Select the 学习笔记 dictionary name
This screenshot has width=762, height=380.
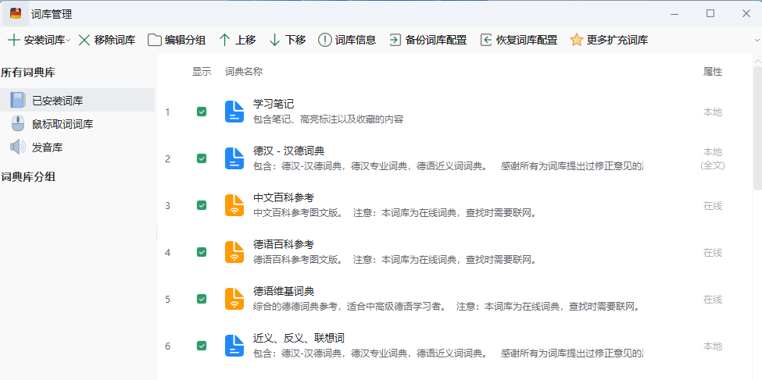(274, 105)
